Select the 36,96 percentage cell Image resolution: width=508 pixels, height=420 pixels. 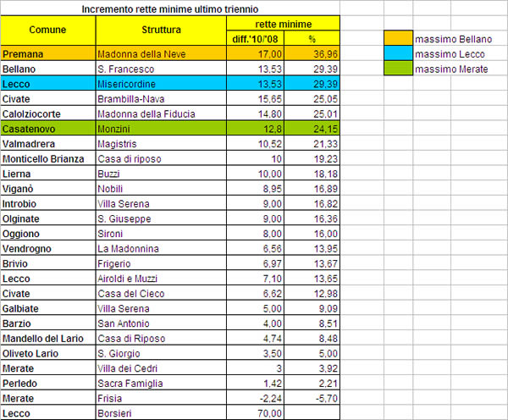click(312, 53)
